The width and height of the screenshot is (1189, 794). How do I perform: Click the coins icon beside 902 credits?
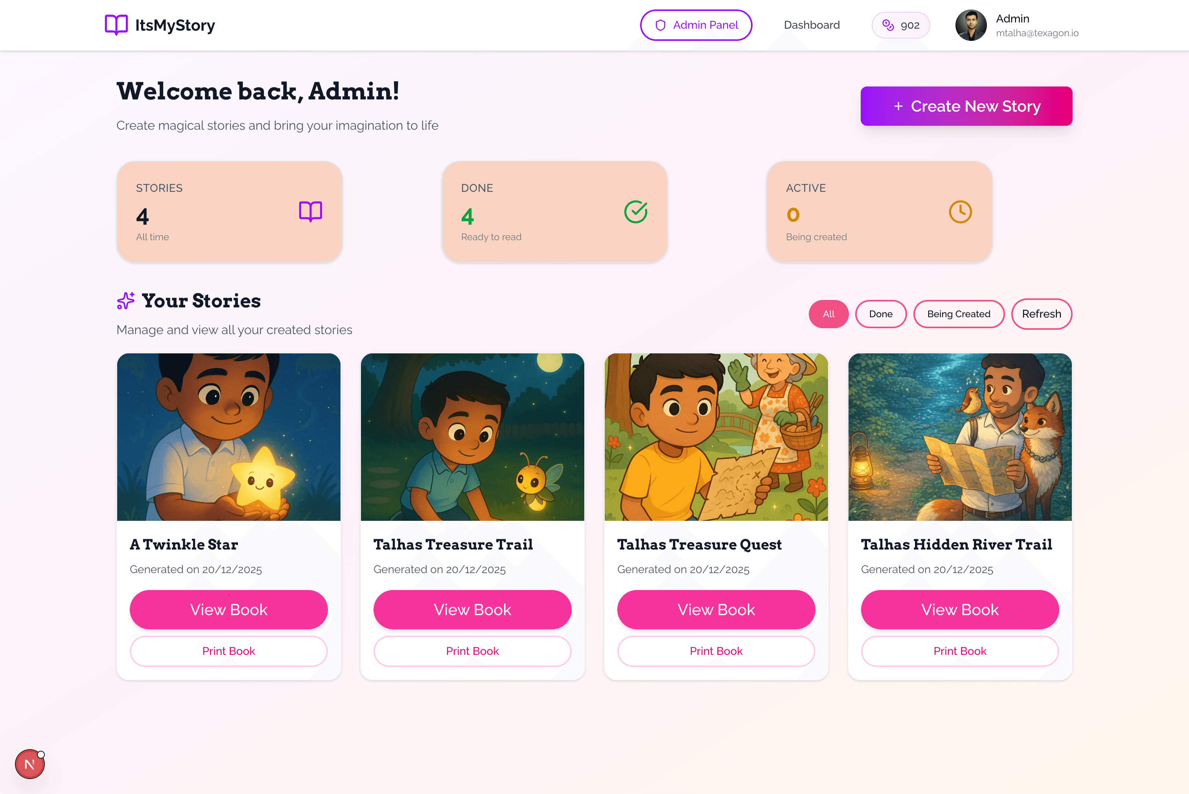pos(888,25)
